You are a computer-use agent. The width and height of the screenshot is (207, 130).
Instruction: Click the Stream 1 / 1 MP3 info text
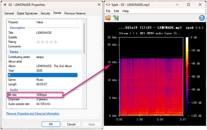[151, 33]
